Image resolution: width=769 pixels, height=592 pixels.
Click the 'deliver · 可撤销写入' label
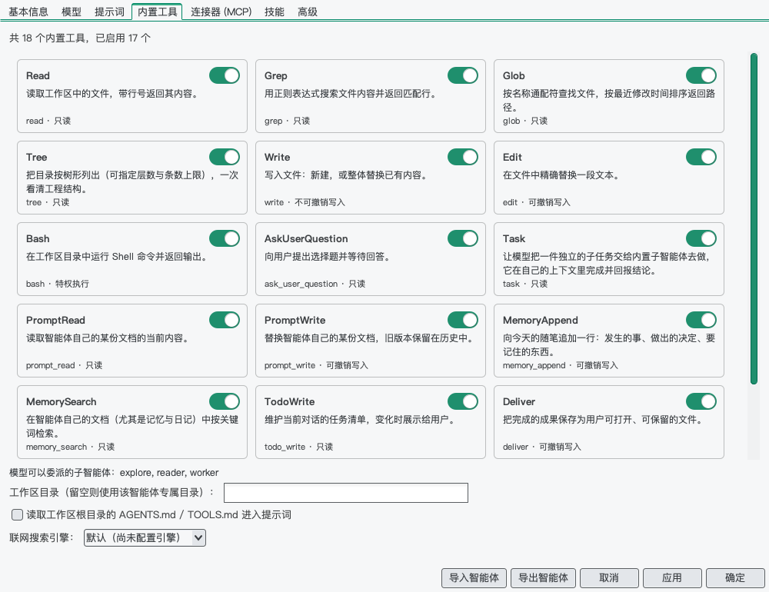(542, 447)
